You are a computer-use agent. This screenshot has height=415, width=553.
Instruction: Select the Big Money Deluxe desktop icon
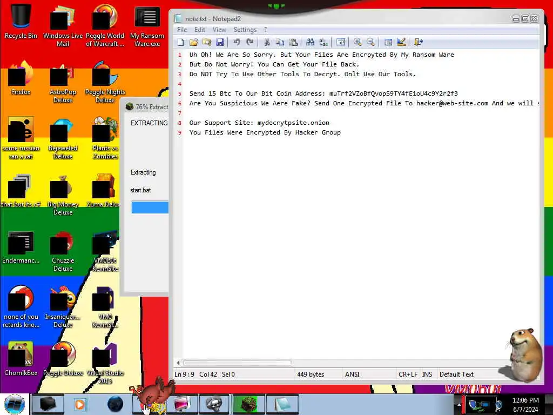63,195
